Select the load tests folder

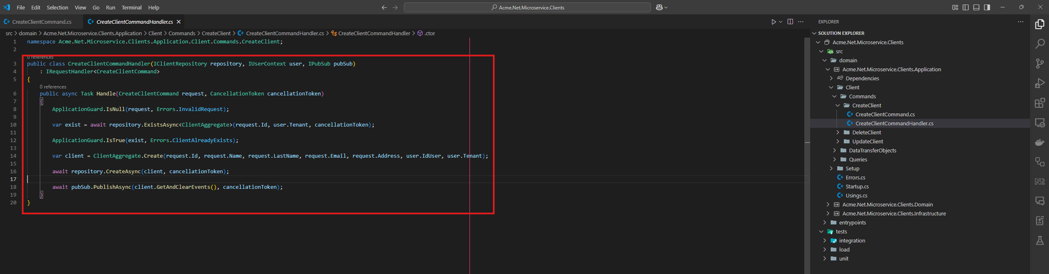point(844,249)
